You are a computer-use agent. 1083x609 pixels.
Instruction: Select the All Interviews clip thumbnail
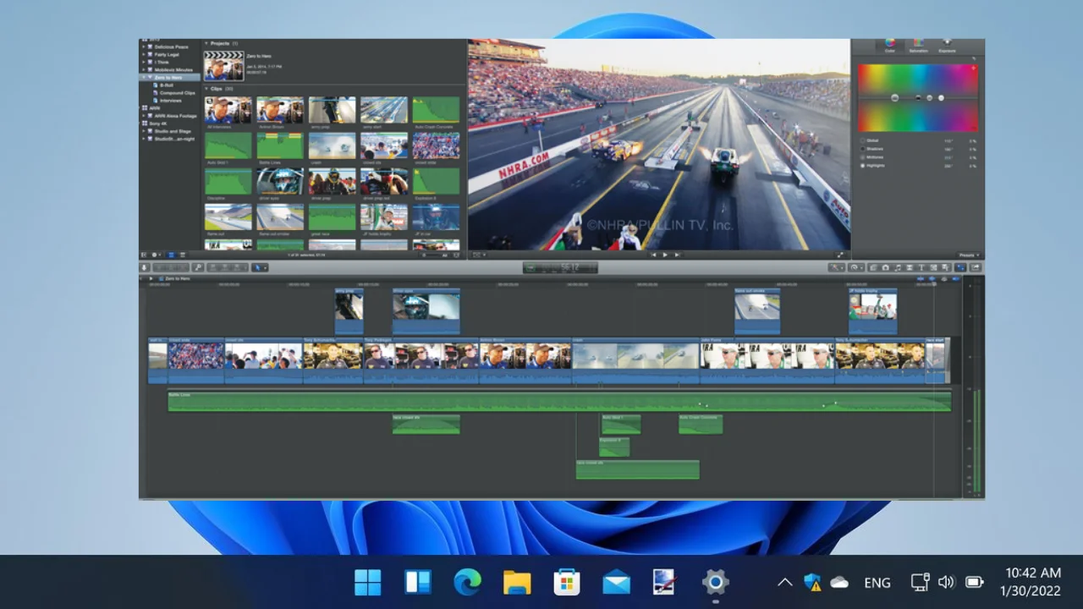(228, 110)
